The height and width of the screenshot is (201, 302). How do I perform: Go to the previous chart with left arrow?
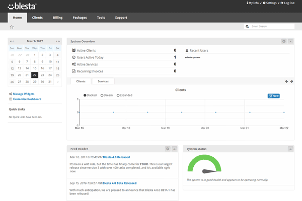click(x=286, y=81)
